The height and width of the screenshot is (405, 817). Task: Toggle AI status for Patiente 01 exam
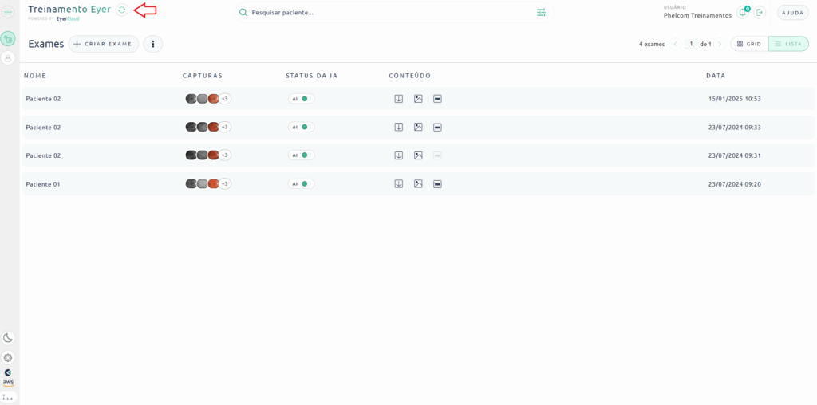[x=301, y=184]
